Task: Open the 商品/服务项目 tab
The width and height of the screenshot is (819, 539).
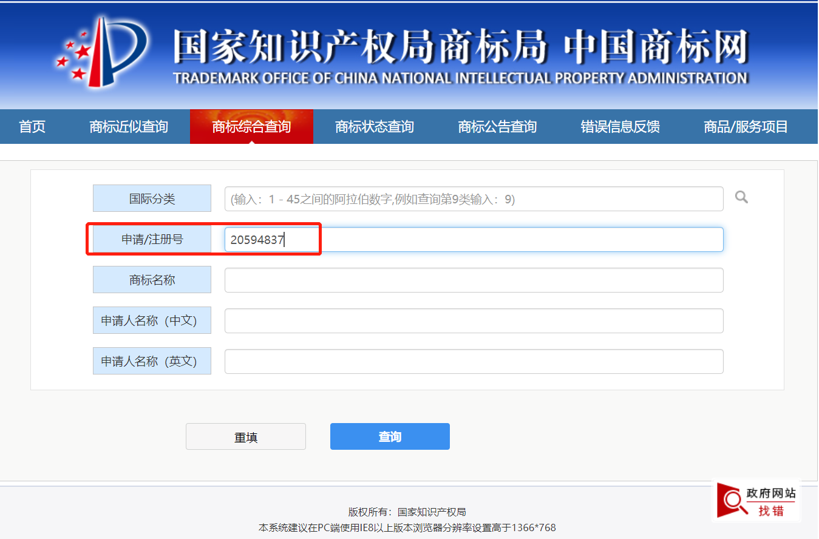Action: click(746, 127)
